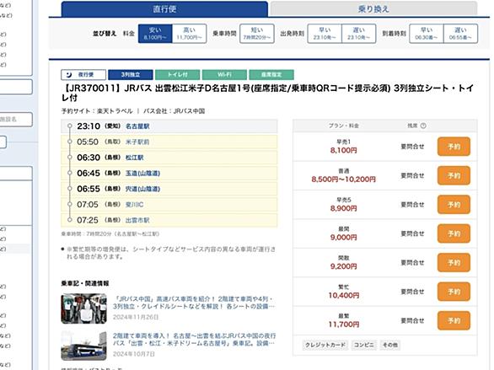Sort by latest departure time
The image size is (494, 370).
(359, 34)
